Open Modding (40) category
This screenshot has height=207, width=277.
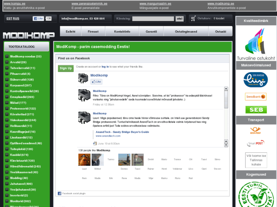(x=19, y=178)
